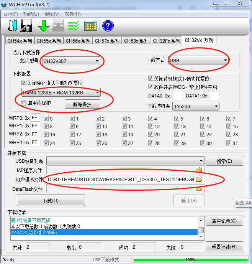Open chip model CH32V307 dropdown

[x=71, y=61]
